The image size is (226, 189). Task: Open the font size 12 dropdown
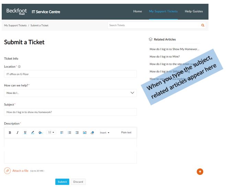51,132
